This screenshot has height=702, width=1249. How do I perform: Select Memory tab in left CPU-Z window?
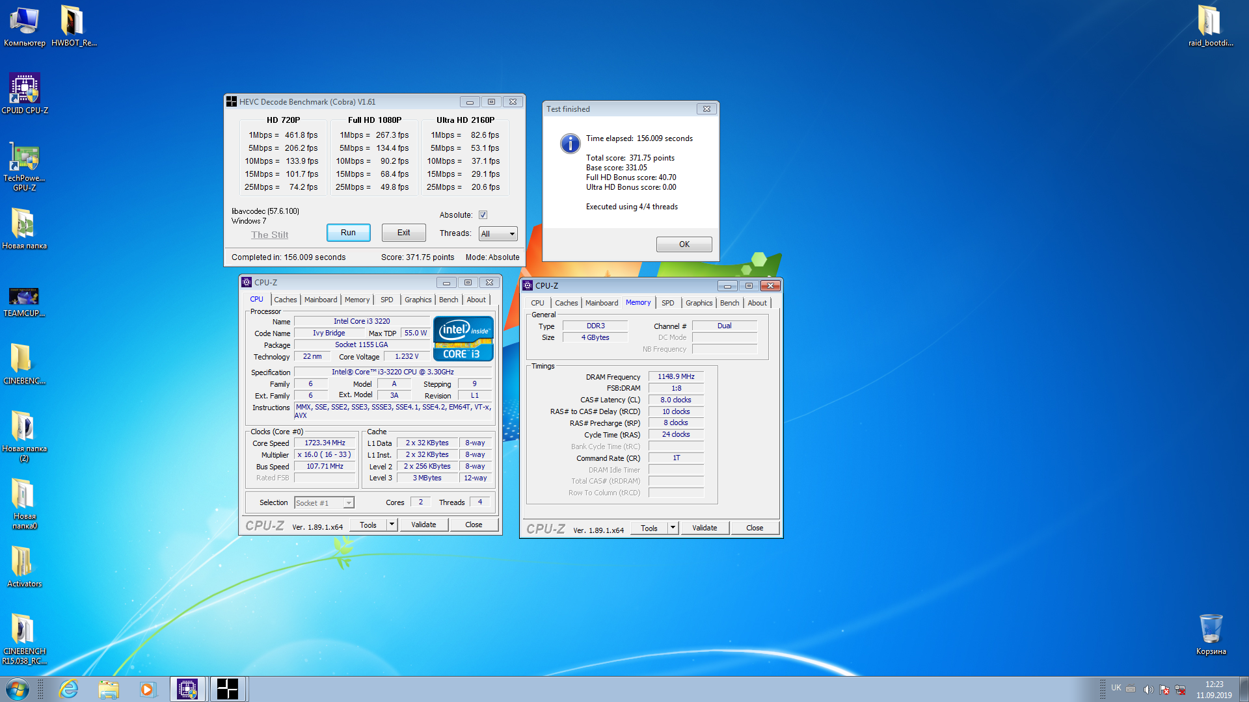click(357, 300)
